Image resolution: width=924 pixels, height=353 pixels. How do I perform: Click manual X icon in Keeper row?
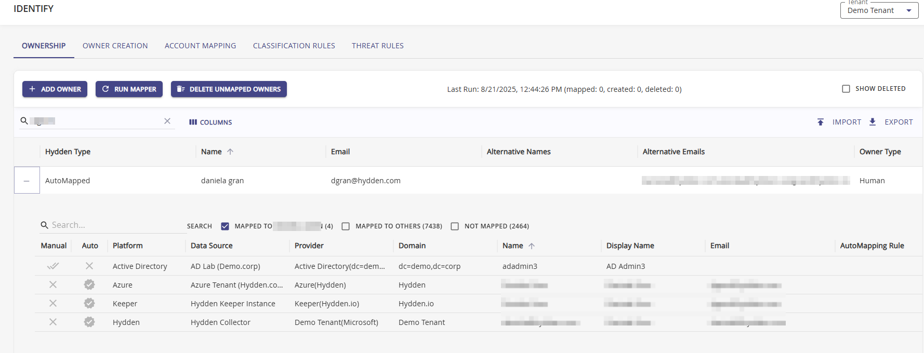(53, 303)
